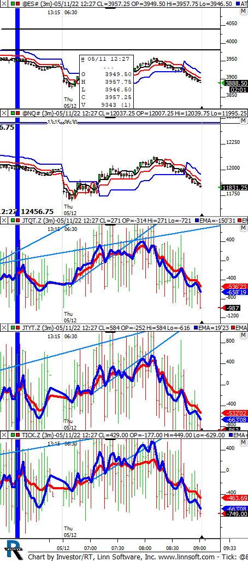The image size is (248, 561).
Task: Click the M button in @NQ# pane
Action: tap(244, 122)
